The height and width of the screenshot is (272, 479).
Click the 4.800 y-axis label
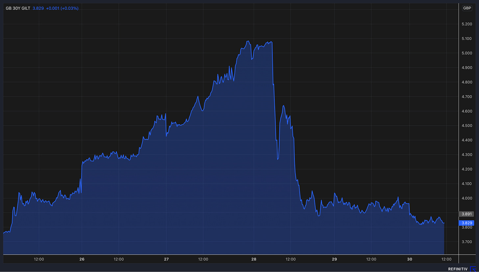(467, 82)
